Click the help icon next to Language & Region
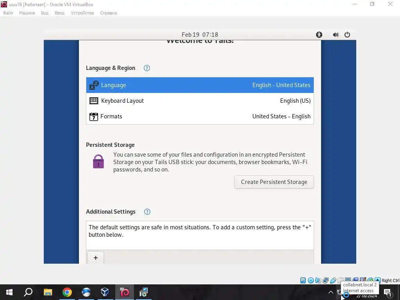Screen dimensions: 400x300 (x=147, y=68)
